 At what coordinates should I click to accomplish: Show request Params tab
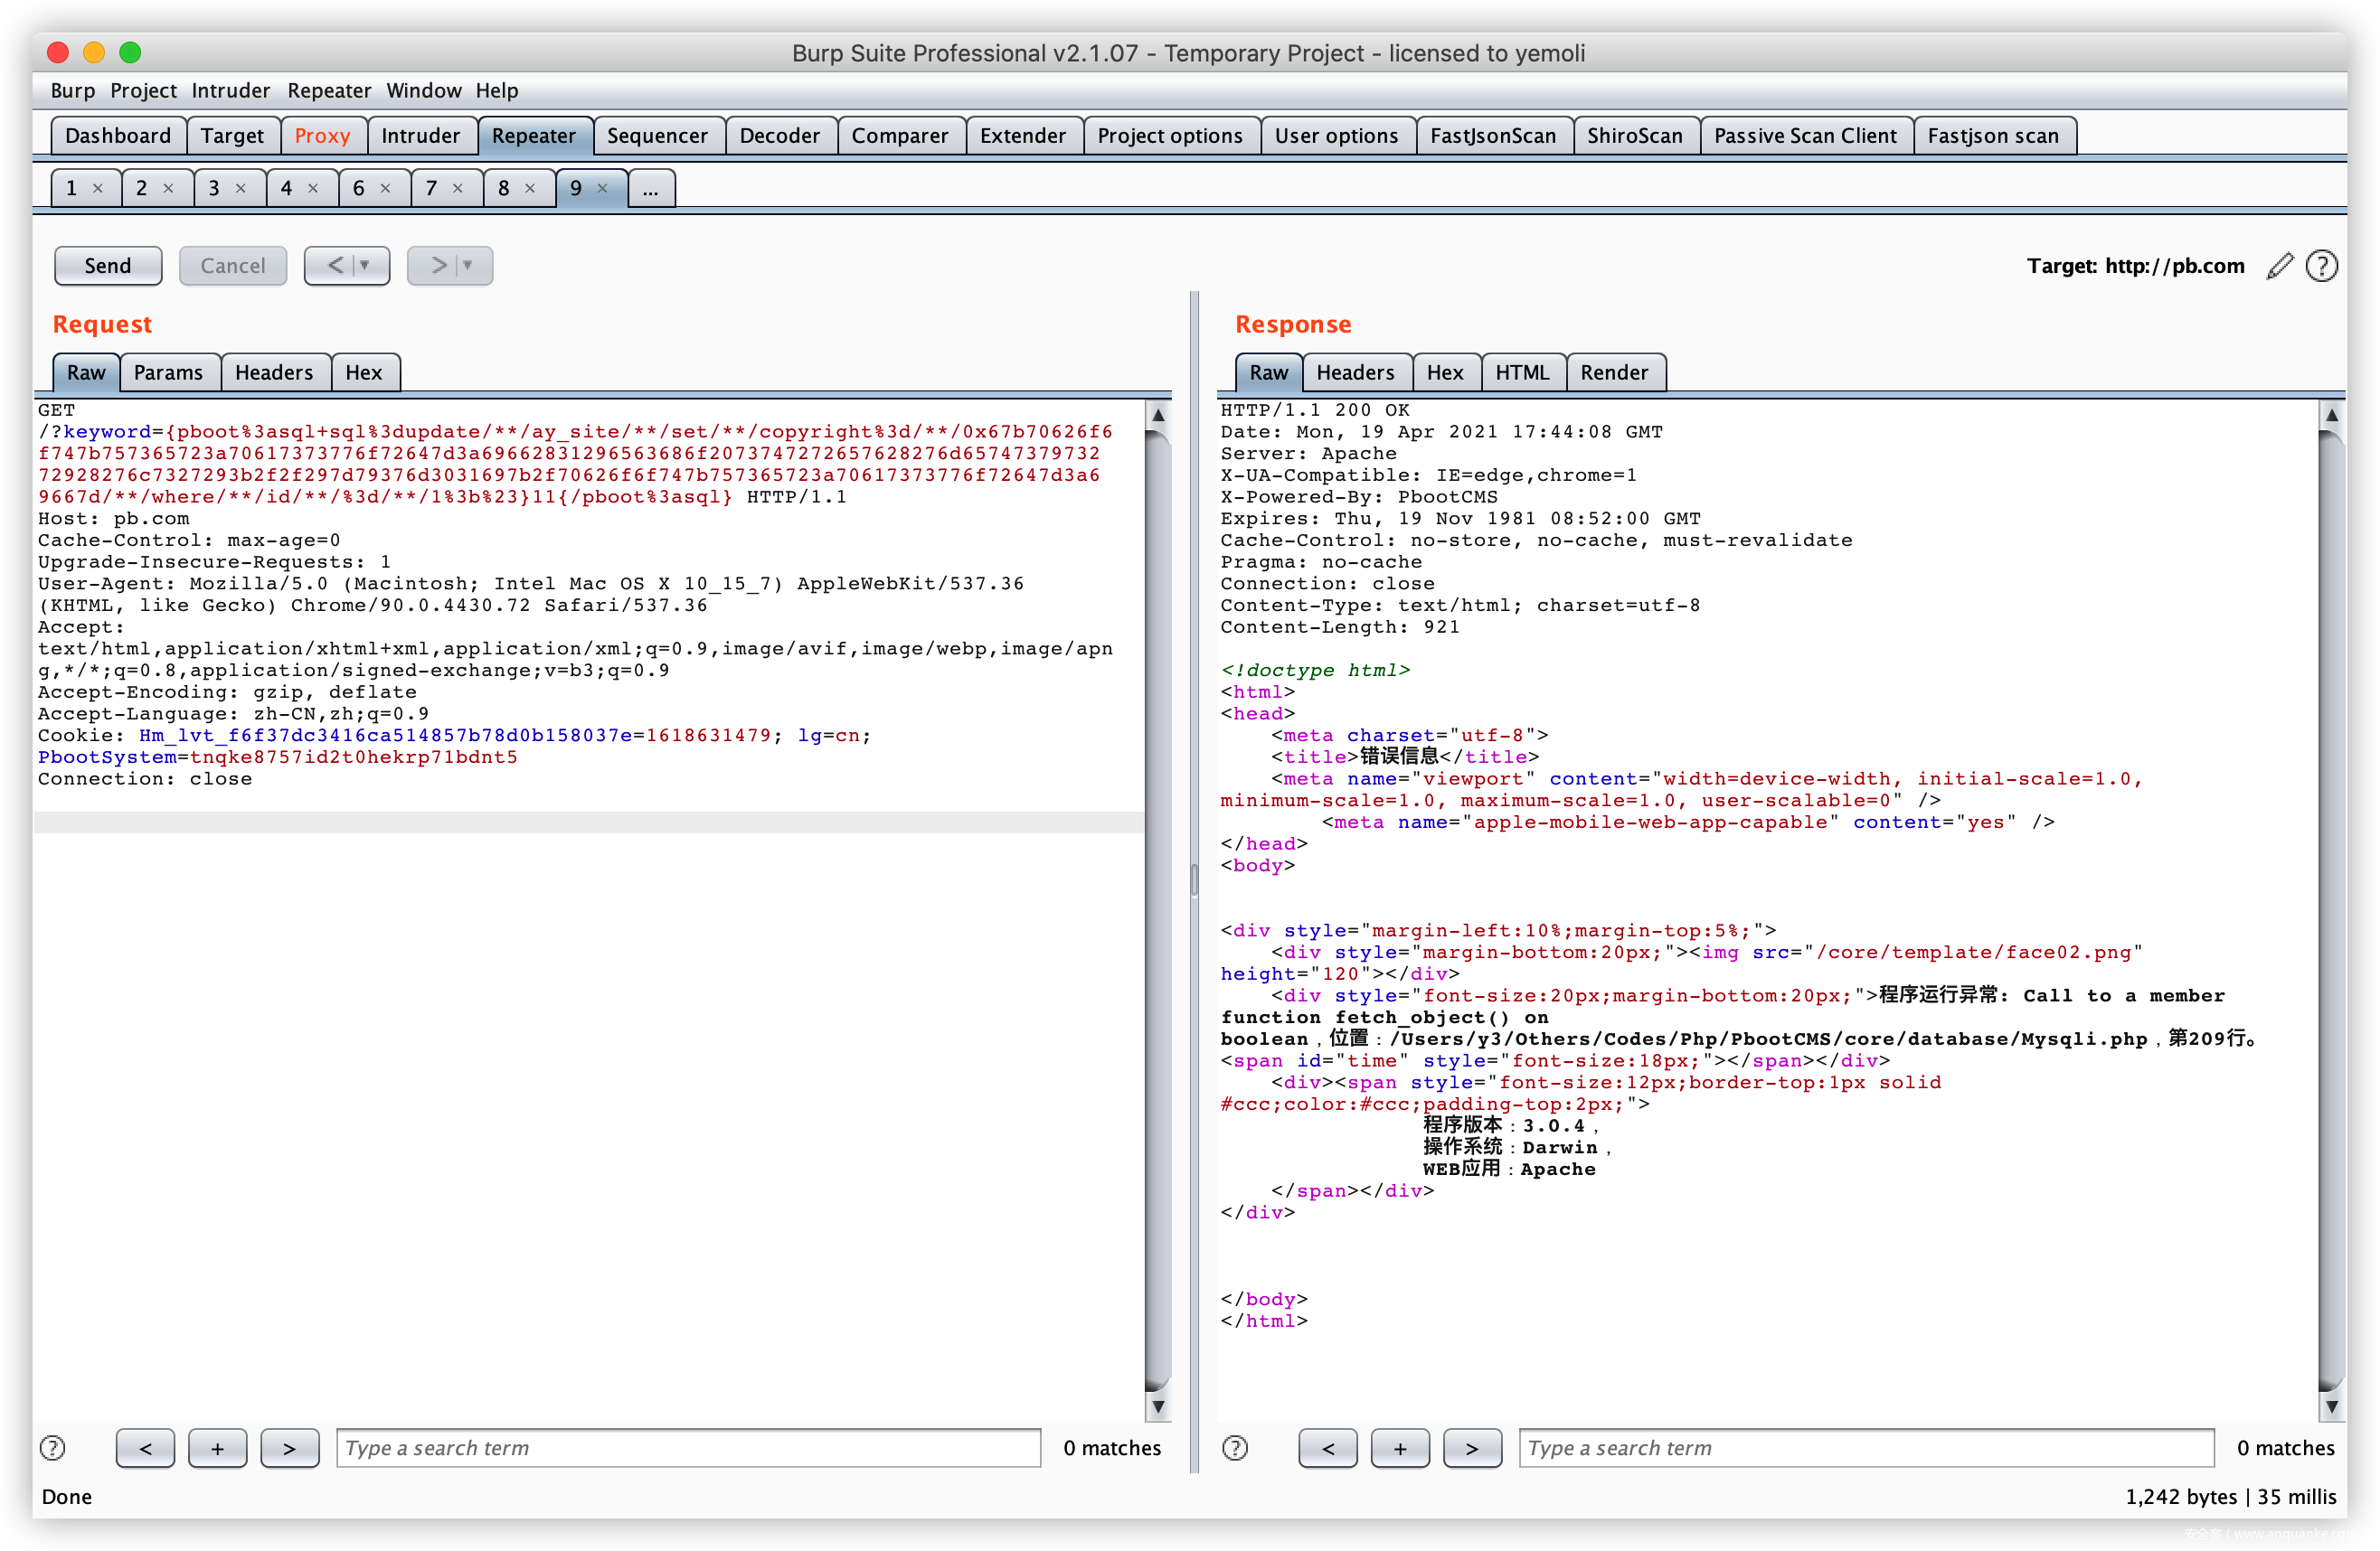point(168,372)
